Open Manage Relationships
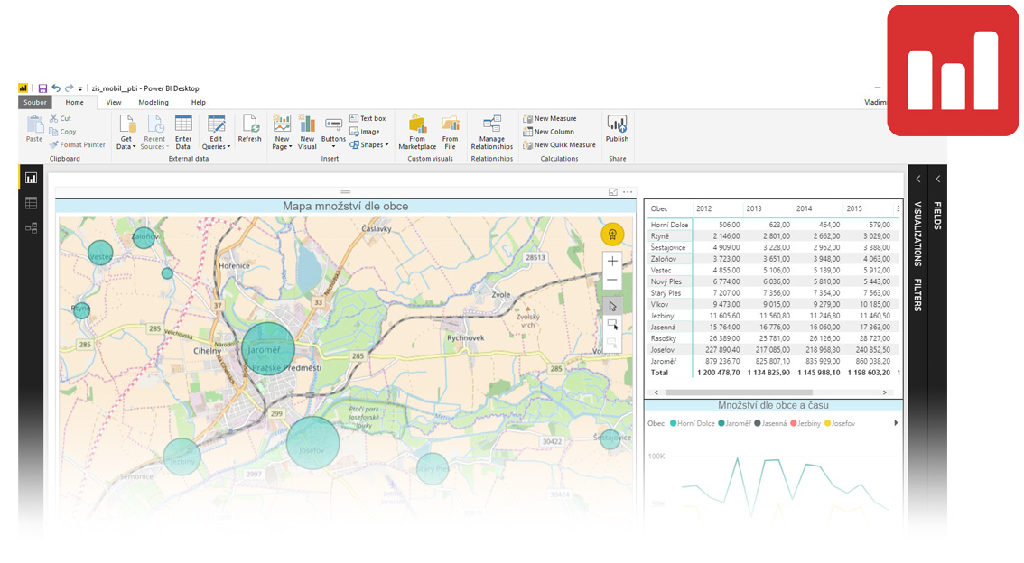The image size is (1024, 563). point(492,133)
